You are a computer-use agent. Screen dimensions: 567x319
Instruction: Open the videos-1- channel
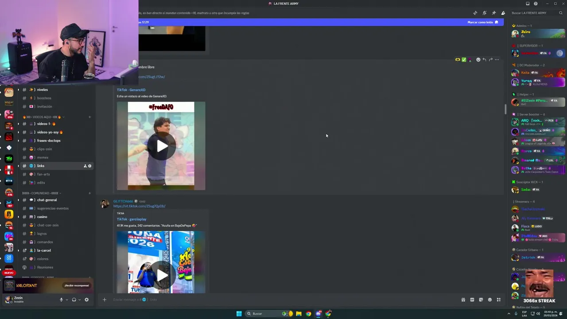pyautogui.click(x=57, y=124)
